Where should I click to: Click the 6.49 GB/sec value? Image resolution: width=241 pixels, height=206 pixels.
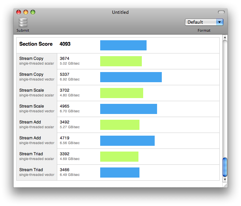tap(70, 175)
